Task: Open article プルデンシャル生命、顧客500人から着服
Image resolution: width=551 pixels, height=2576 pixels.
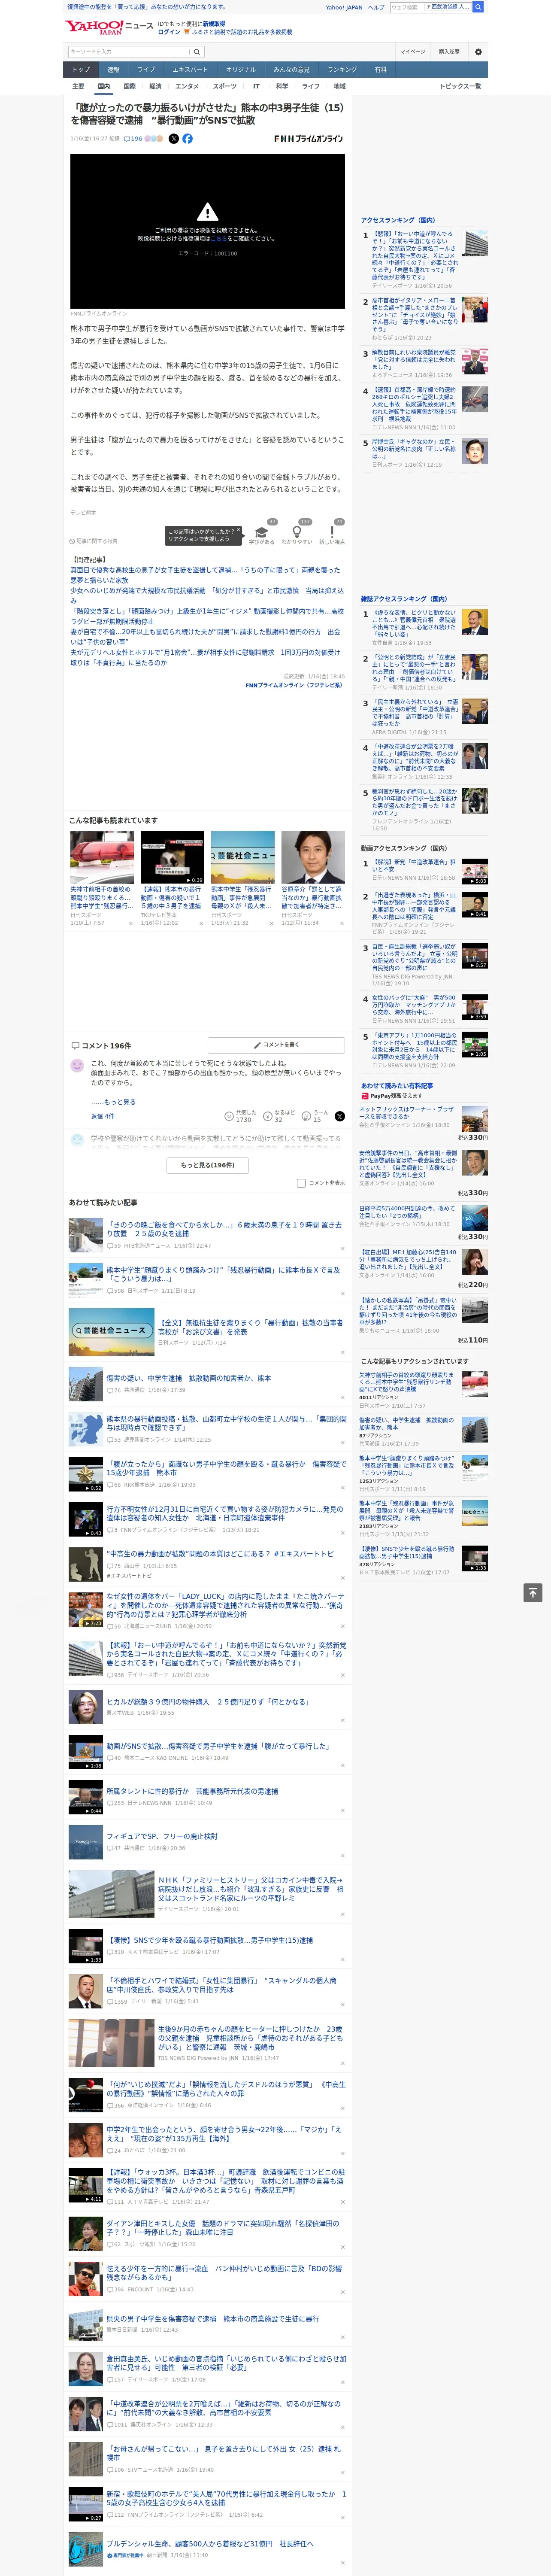Action: pyautogui.click(x=210, y=2543)
